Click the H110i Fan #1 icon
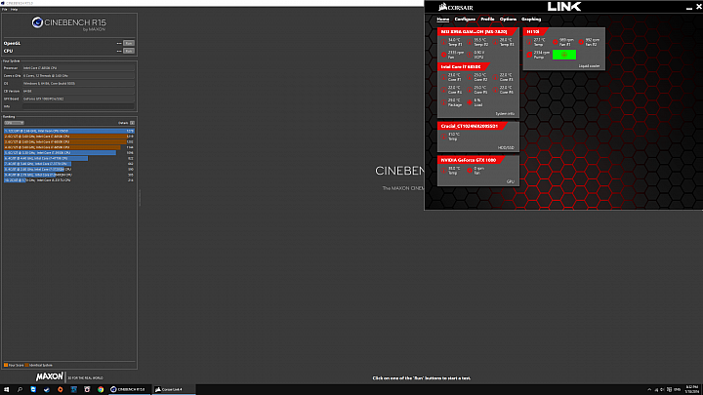Screen dimensions: 703x395 [555, 42]
